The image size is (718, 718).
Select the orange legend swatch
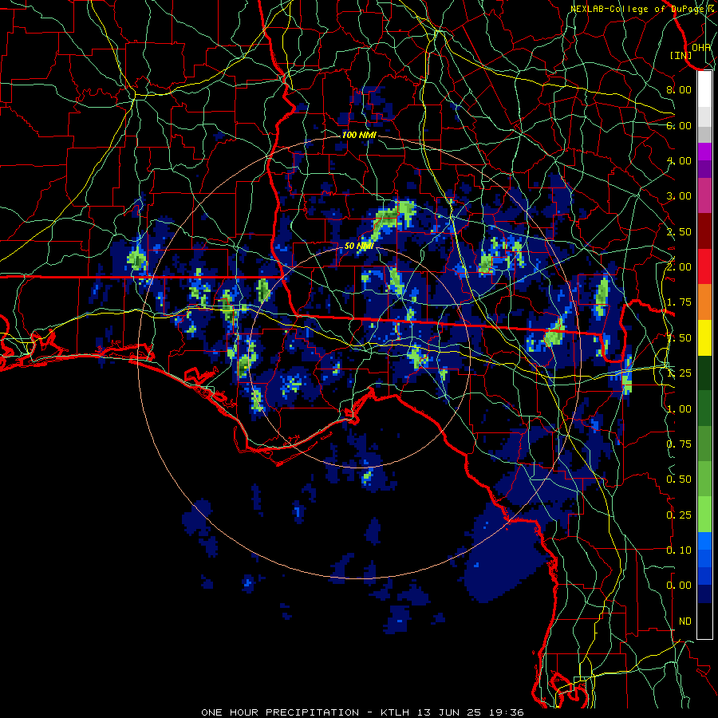click(x=704, y=302)
